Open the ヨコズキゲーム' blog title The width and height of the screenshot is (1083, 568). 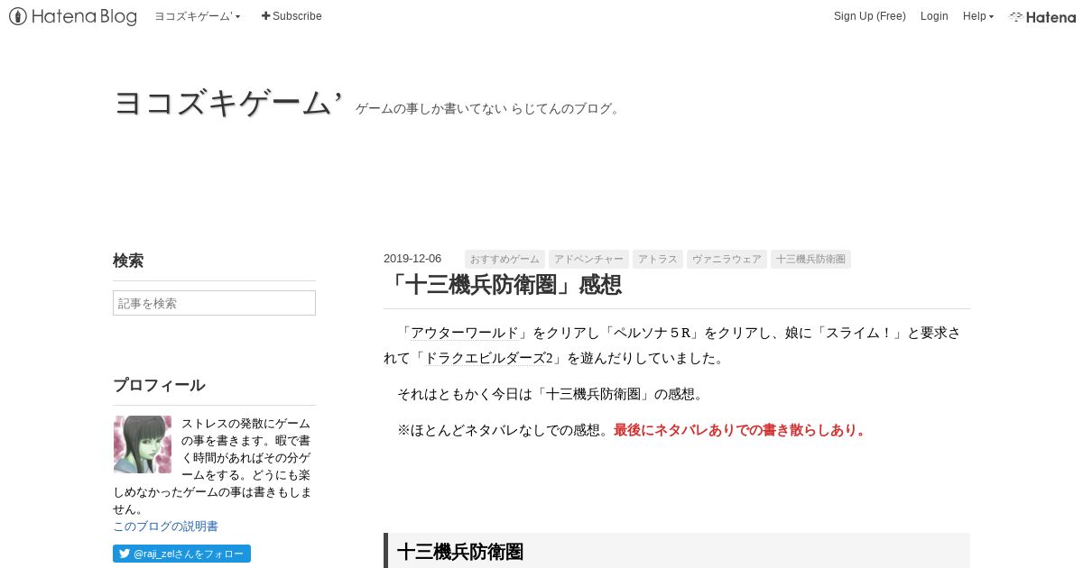[228, 104]
